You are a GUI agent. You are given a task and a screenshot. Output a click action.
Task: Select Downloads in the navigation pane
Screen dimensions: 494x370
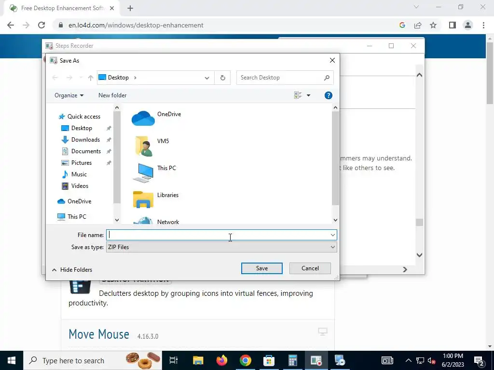[81, 140]
